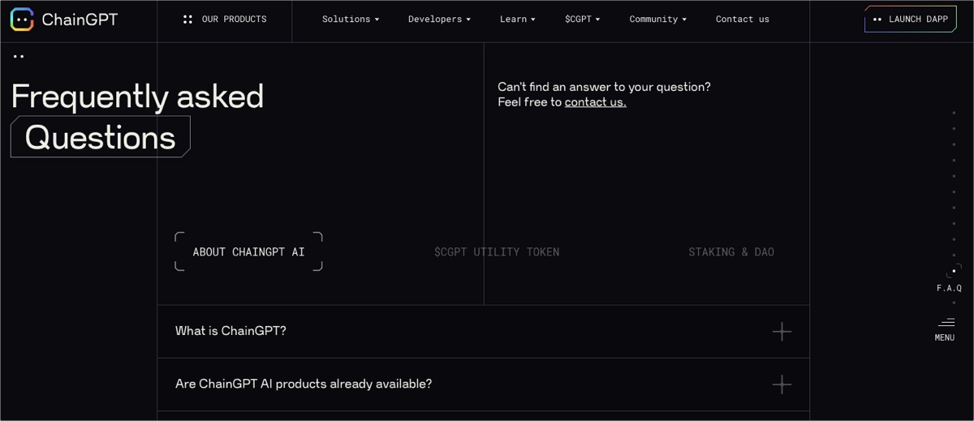Viewport: 974px width, 421px height.
Task: Expand the $CGPT dropdown menu
Action: click(x=582, y=19)
